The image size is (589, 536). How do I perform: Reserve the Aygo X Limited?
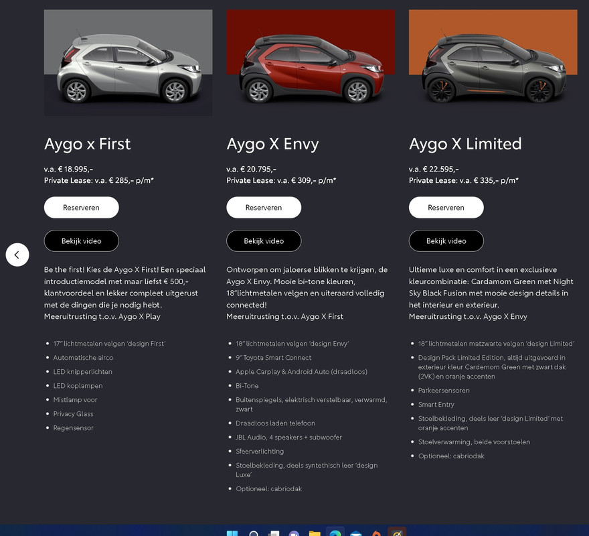[446, 207]
